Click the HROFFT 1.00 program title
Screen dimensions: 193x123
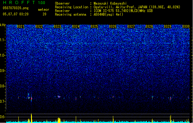click(24, 2)
